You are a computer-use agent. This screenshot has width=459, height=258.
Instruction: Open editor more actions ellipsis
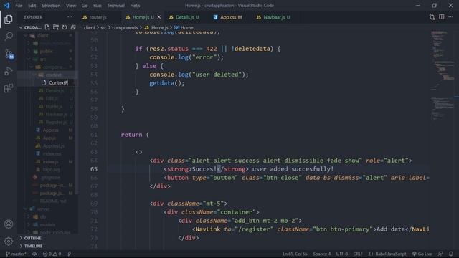(451, 17)
